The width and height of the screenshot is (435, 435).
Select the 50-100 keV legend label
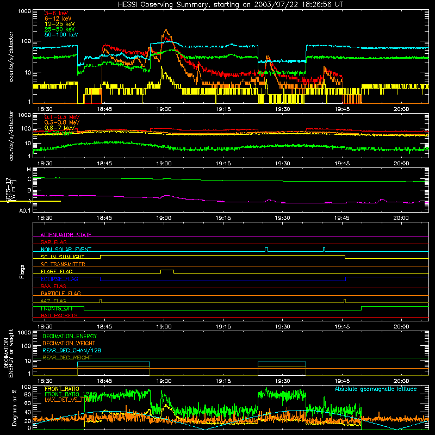tap(61, 35)
